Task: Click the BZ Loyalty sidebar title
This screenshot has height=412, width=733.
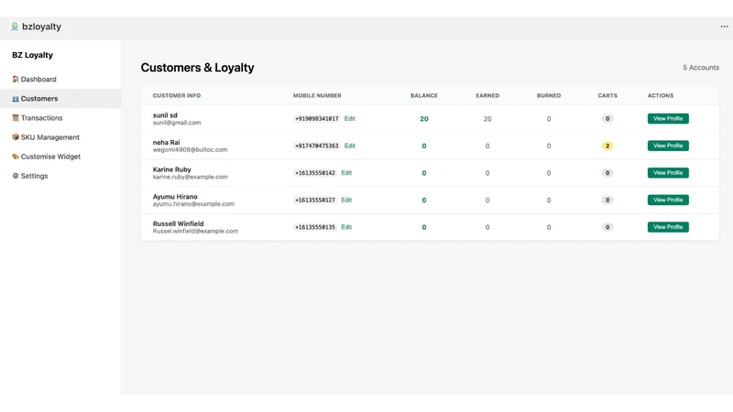Action: pyautogui.click(x=32, y=55)
